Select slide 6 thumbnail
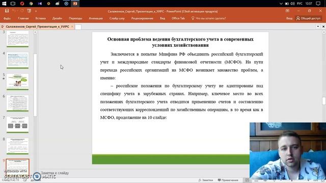This screenshot has height=183, width=326. [x=17, y=103]
